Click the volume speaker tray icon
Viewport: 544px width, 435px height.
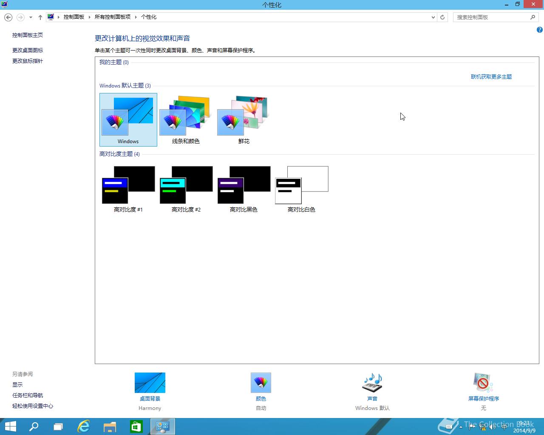[x=493, y=427]
